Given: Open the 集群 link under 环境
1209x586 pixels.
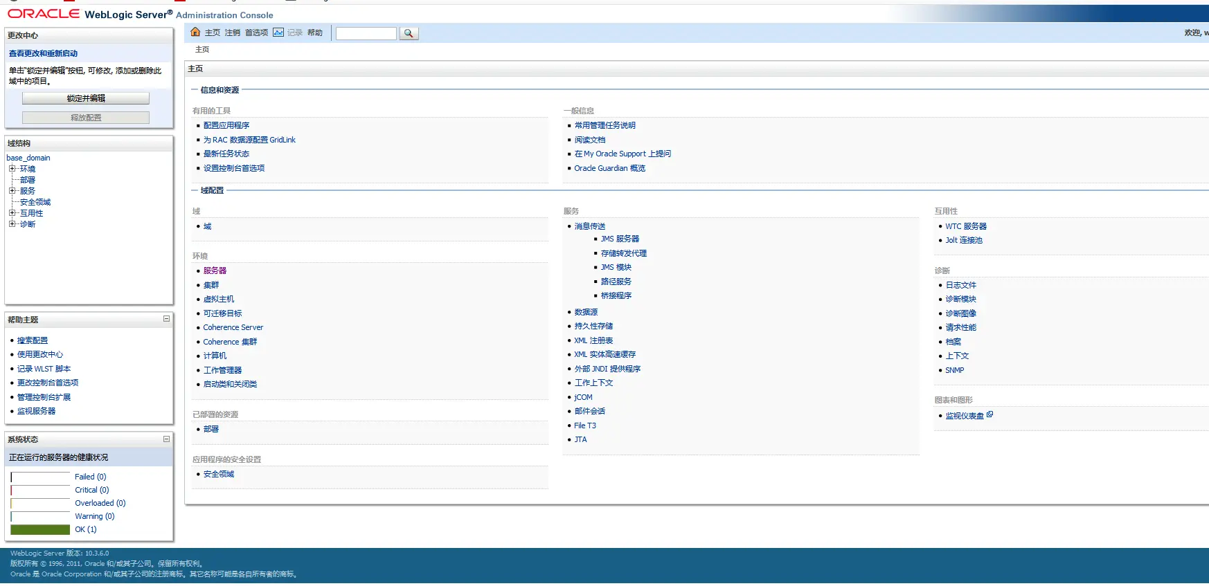Looking at the screenshot, I should 211,285.
